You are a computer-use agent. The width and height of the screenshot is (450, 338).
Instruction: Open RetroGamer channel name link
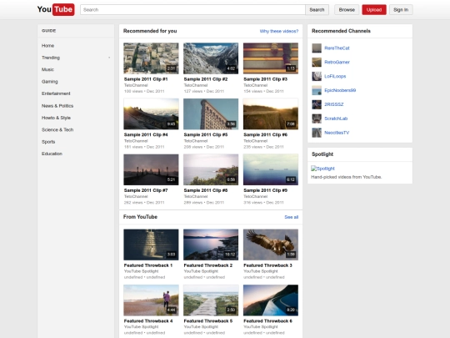pos(337,62)
